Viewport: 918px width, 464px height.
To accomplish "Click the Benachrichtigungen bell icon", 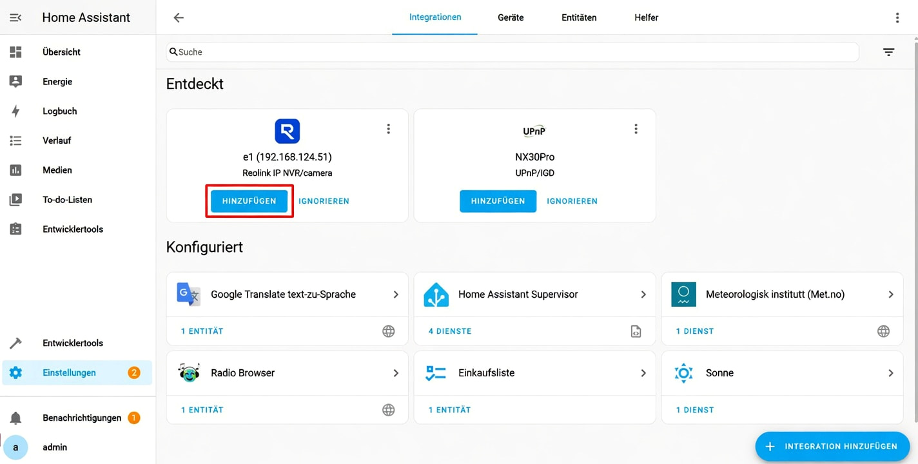I will (15, 418).
